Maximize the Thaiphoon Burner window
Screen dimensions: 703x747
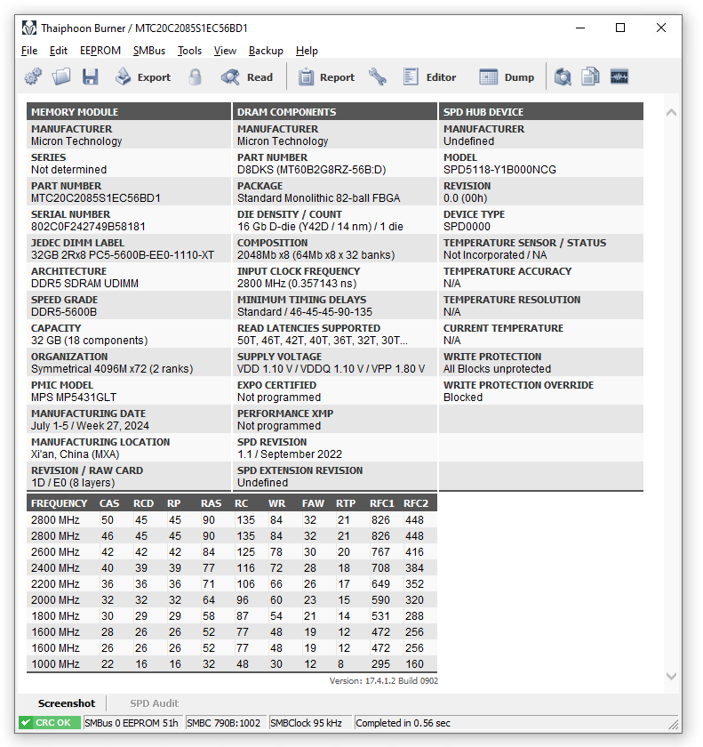[620, 28]
